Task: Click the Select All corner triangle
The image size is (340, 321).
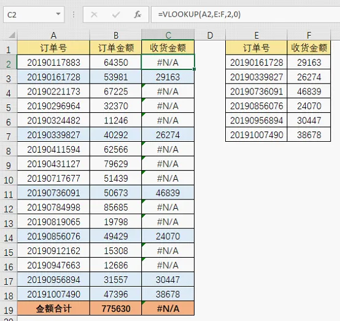Action: coord(12,35)
